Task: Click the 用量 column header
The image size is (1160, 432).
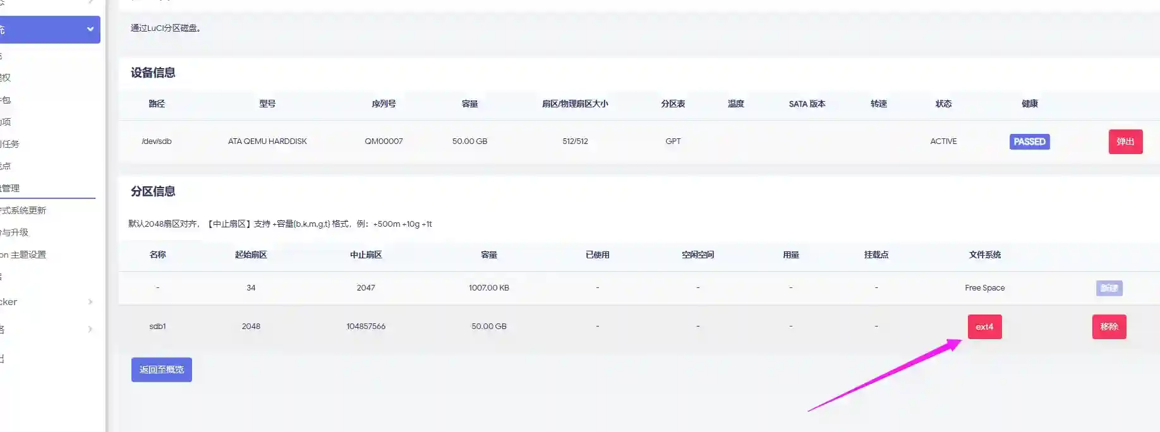Action: tap(790, 255)
